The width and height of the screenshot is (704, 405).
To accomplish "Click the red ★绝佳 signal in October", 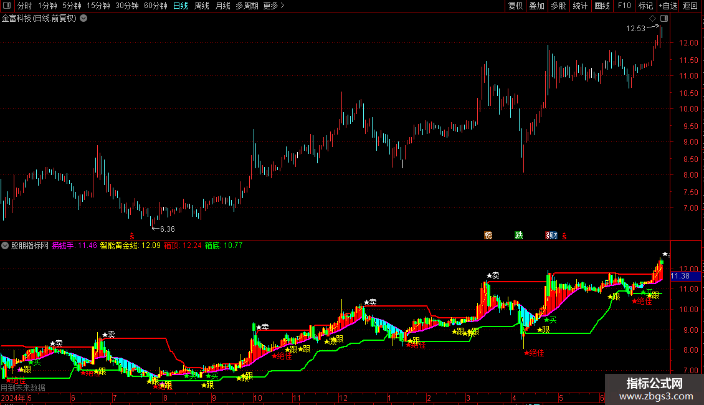I will pos(282,356).
